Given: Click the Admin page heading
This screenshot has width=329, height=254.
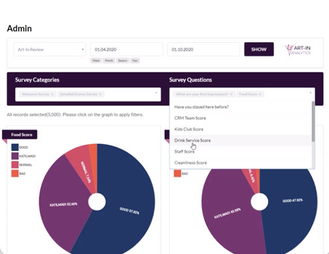Looking at the screenshot, I should (x=19, y=28).
